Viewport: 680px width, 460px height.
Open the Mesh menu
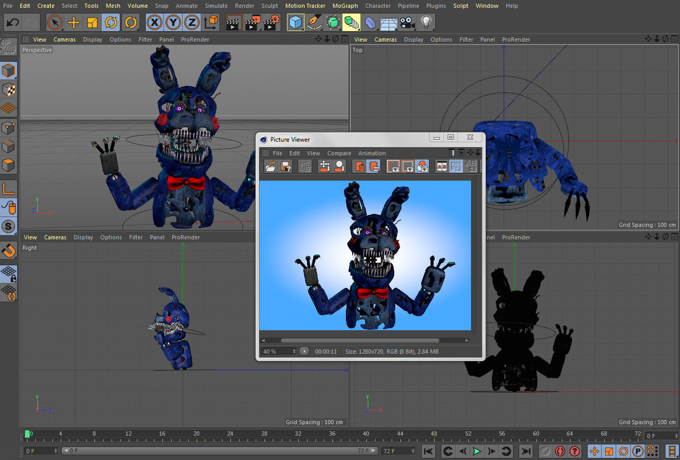pos(113,6)
